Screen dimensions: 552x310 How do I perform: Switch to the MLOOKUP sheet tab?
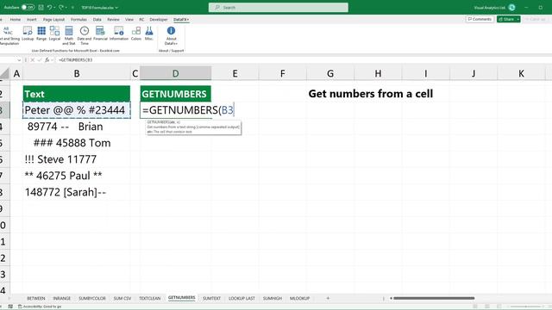pos(299,298)
